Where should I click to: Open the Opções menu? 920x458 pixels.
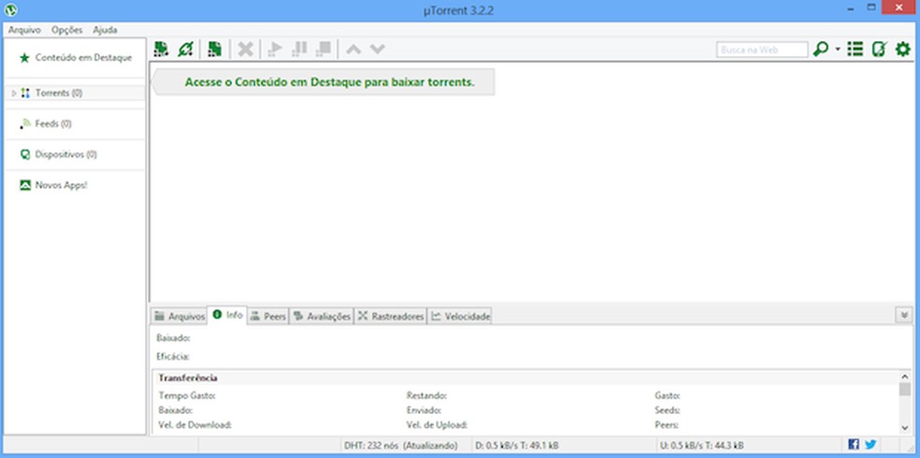[67, 30]
